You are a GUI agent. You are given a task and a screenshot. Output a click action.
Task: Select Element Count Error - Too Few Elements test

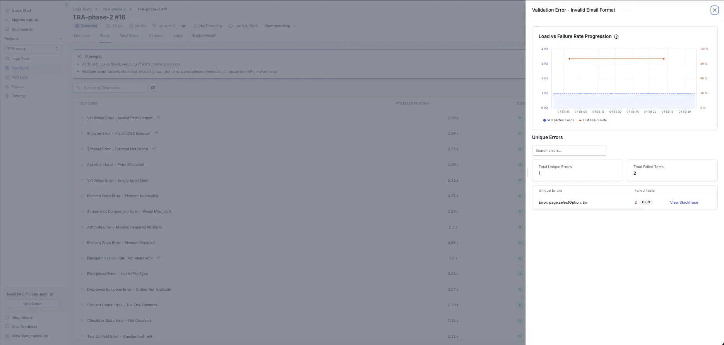pos(122,305)
